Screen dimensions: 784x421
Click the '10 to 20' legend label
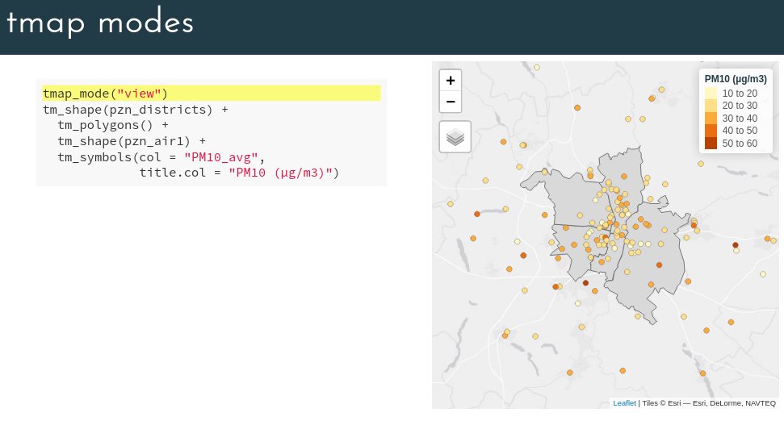click(x=740, y=94)
